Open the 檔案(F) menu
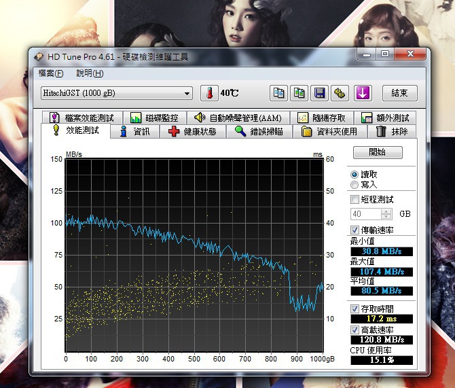The height and width of the screenshot is (388, 455). pyautogui.click(x=51, y=73)
